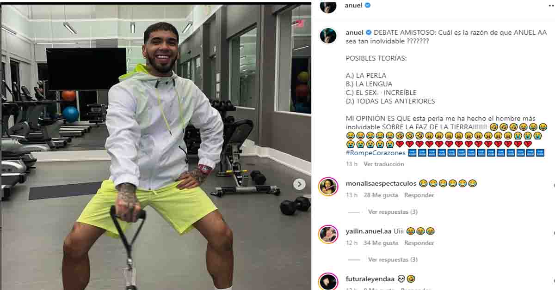View 28 Me gusta likes list
Viewport: 555px width, 290px height.
click(381, 195)
